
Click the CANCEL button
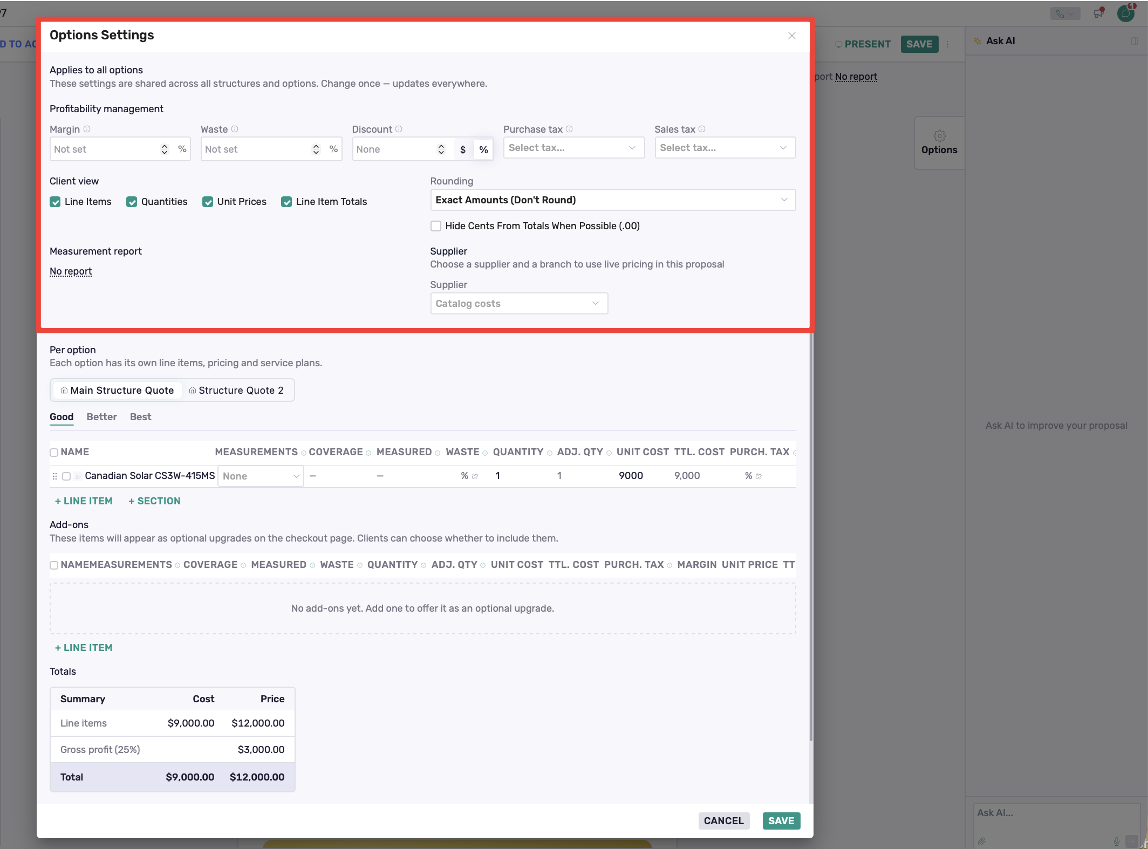pyautogui.click(x=724, y=821)
